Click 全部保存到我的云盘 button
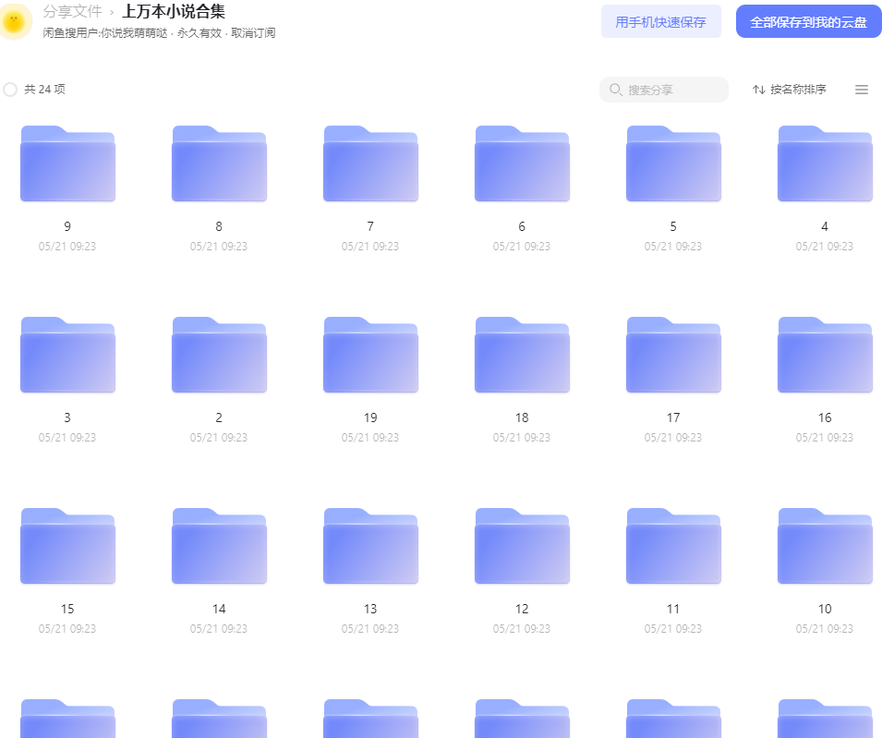The image size is (882, 738). pyautogui.click(x=808, y=22)
